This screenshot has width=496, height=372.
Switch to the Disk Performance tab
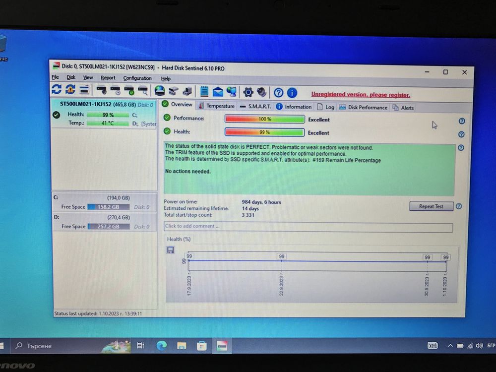tap(363, 107)
